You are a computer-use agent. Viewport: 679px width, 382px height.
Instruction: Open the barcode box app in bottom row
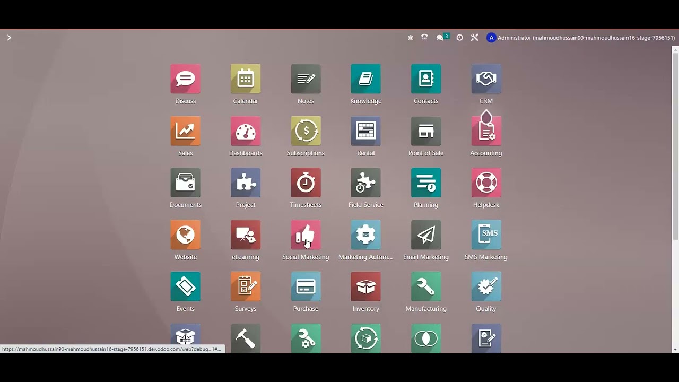[185, 334]
